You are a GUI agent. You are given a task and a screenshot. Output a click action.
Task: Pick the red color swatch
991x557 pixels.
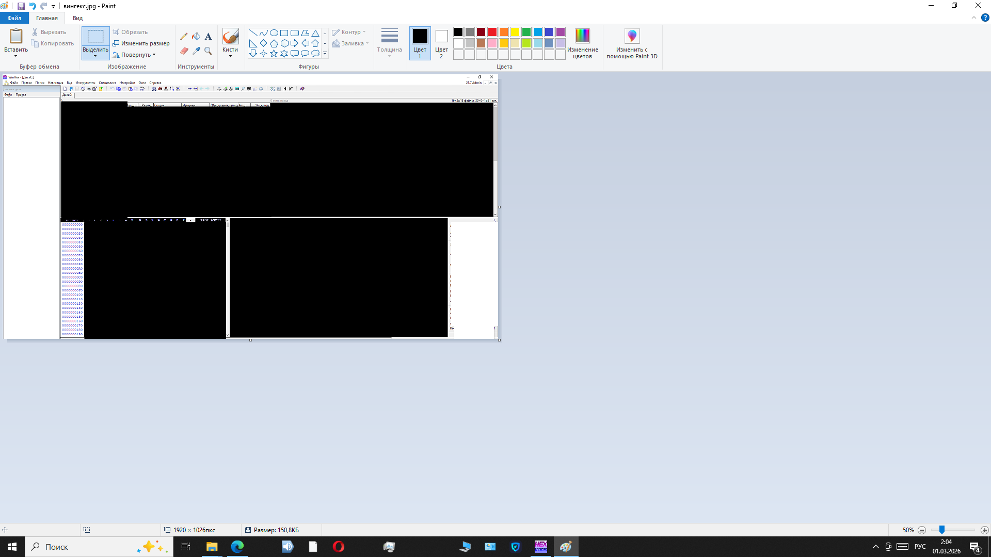point(492,32)
